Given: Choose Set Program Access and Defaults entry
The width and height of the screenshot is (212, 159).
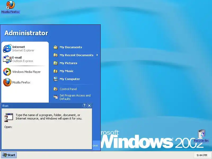Looking at the screenshot, I should coord(75,97).
